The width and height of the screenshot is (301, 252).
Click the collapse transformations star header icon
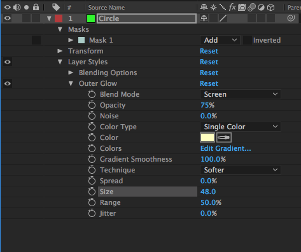[213, 8]
